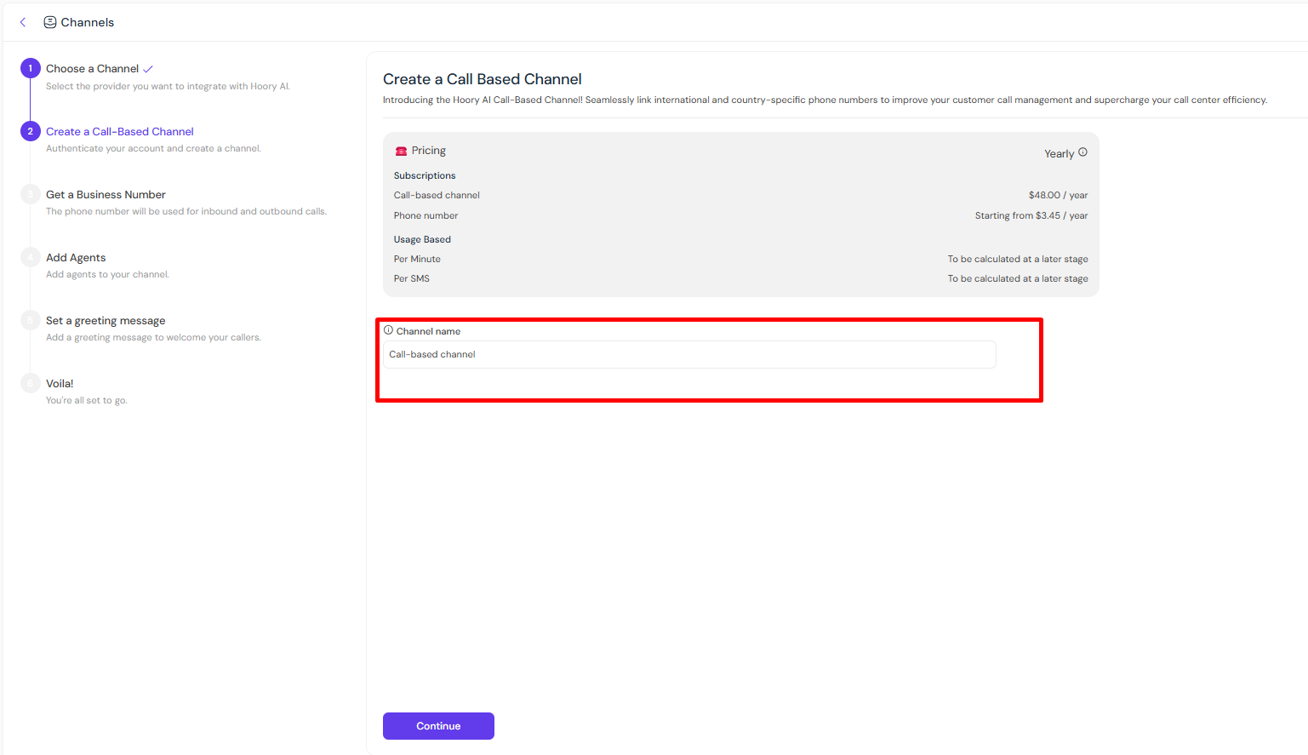1308x755 pixels.
Task: Jump to the Voila! step
Action: click(x=60, y=384)
